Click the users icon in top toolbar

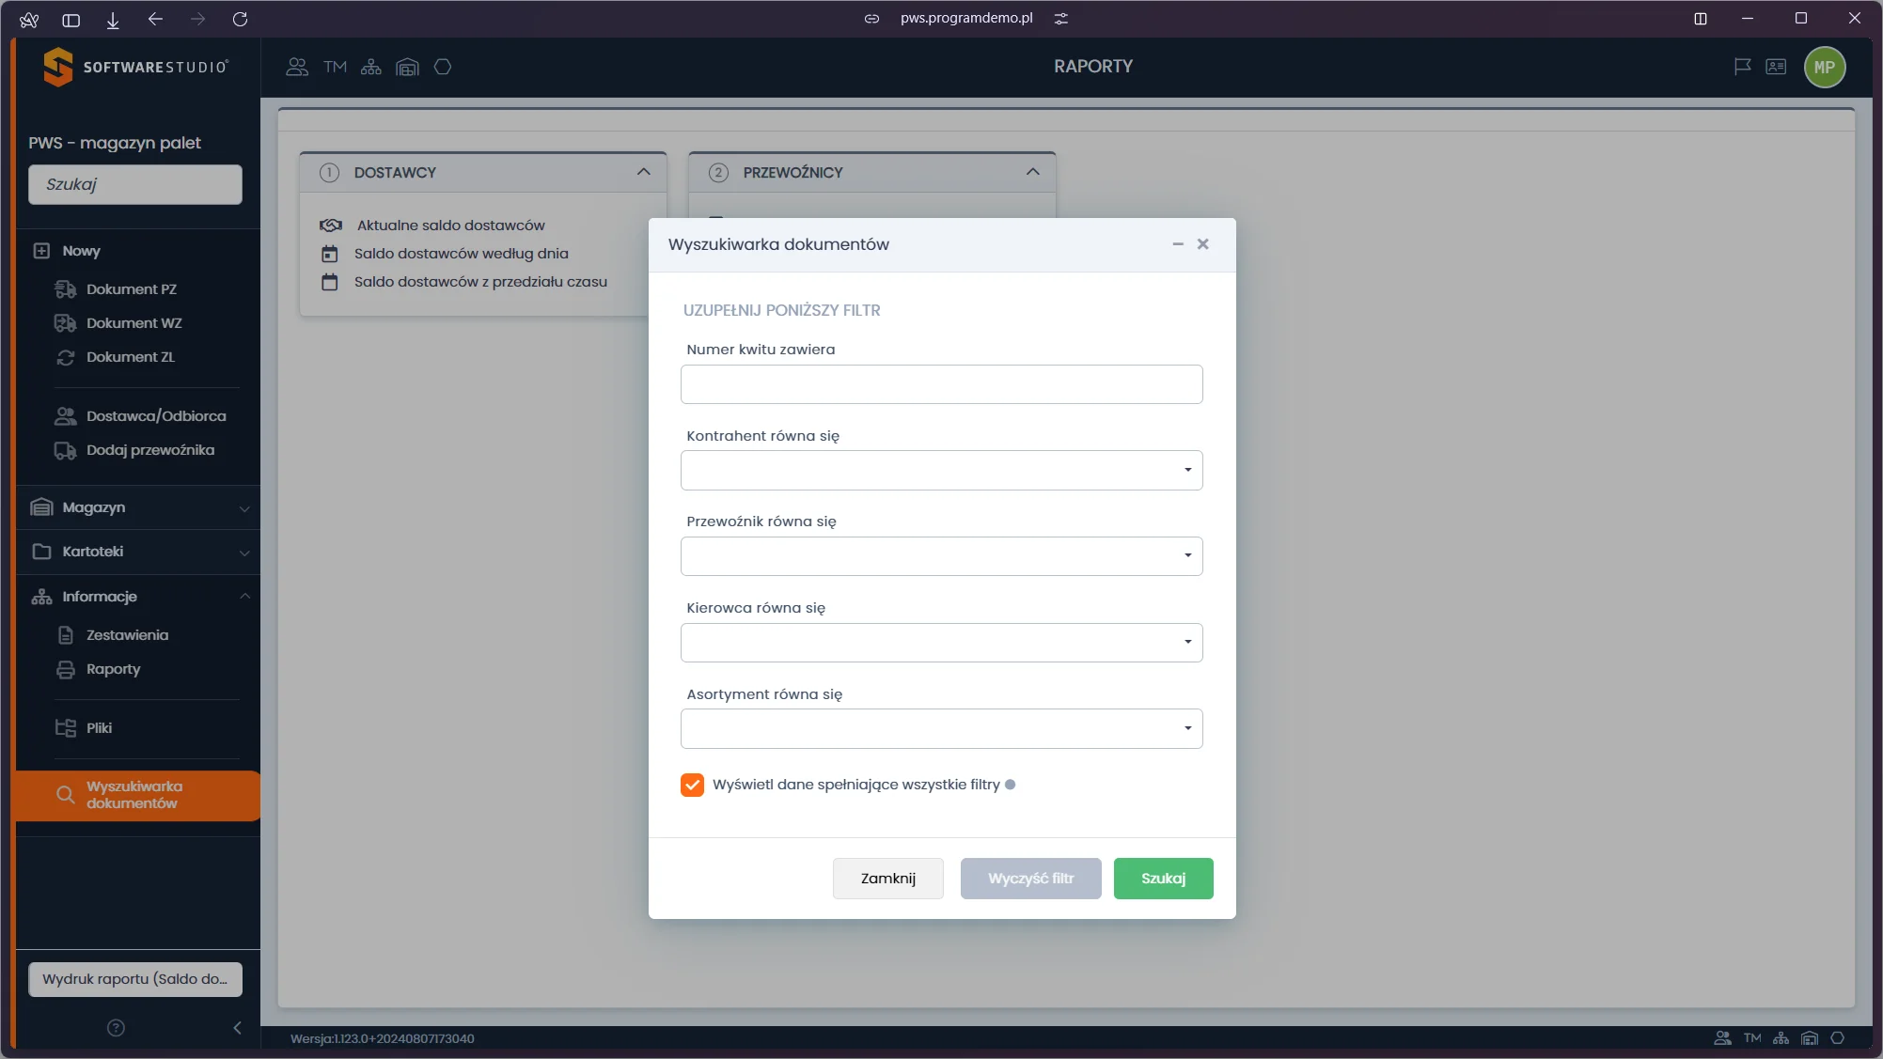297,67
